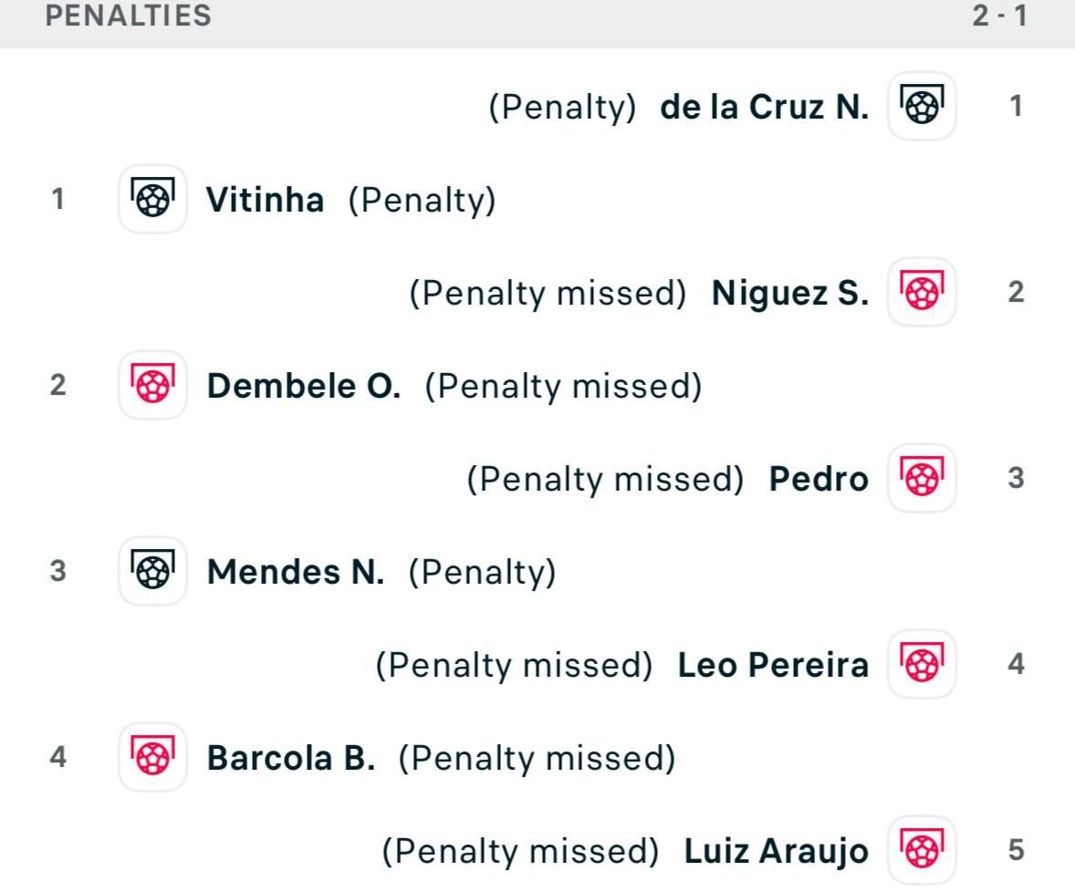Open Mendes N. player profile
This screenshot has width=1075, height=891.
point(296,572)
